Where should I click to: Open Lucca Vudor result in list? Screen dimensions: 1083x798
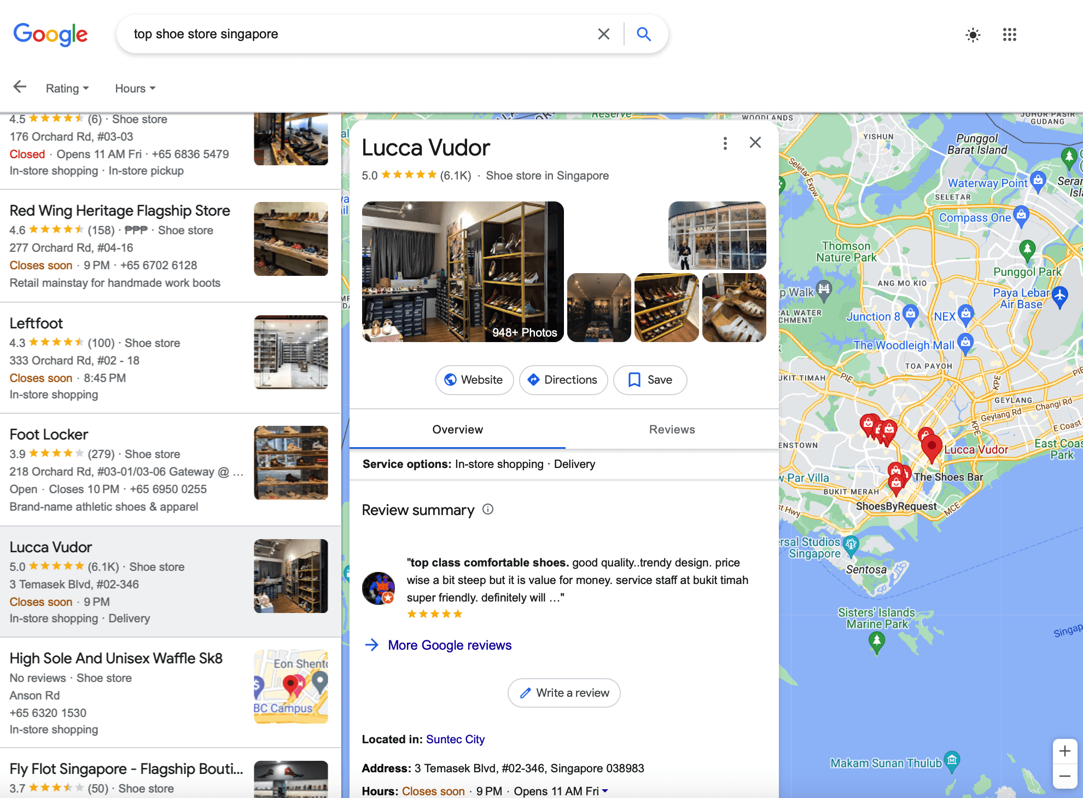pos(170,582)
